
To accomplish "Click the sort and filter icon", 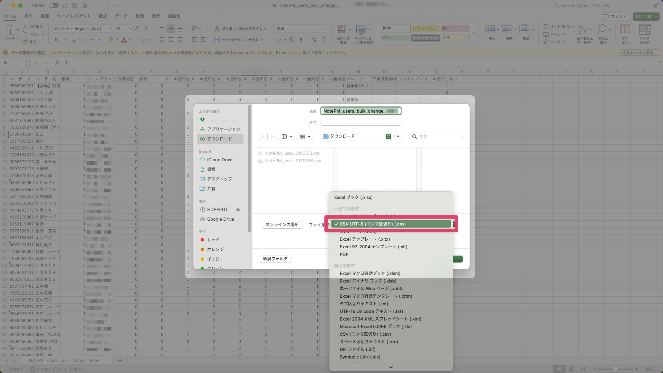I will click(x=583, y=30).
